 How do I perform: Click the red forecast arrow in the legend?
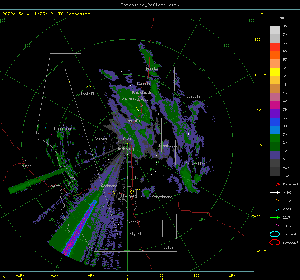point(275,184)
